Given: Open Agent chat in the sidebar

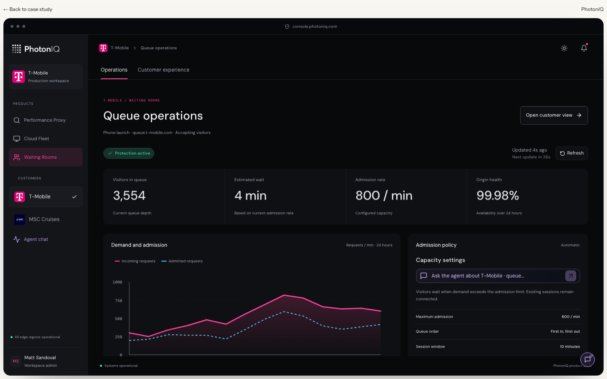Looking at the screenshot, I should click(46, 239).
